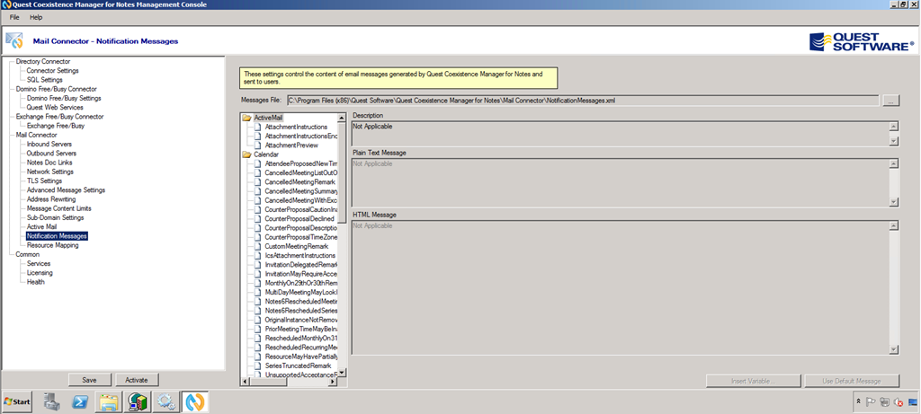The width and height of the screenshot is (921, 414).
Task: Click the Mail Connector header icon
Action: click(x=14, y=41)
